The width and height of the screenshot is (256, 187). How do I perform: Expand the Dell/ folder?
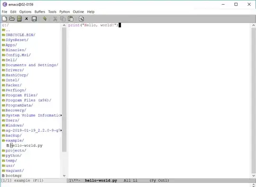(x=9, y=60)
